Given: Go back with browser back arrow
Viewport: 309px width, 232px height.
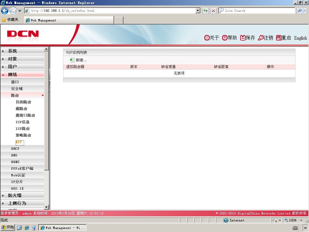Looking at the screenshot, I should pos(5,11).
